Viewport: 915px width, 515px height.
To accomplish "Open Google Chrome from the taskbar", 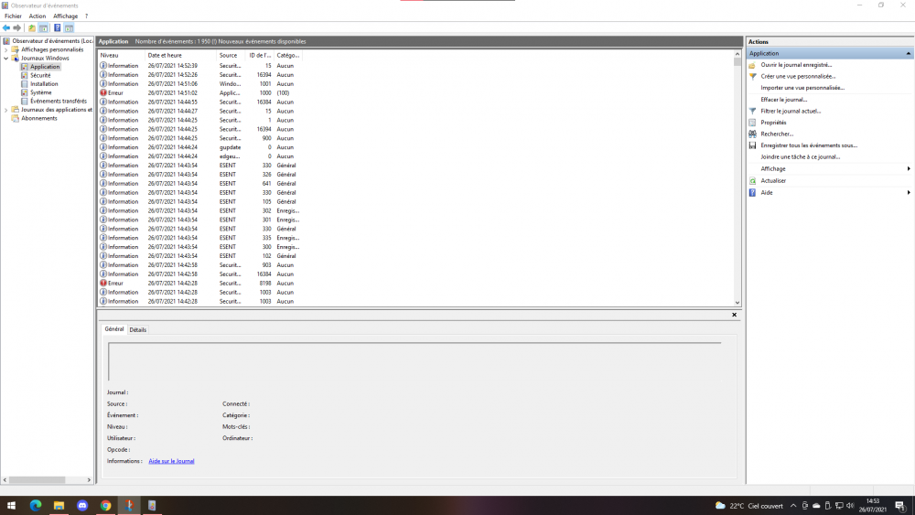I will pyautogui.click(x=105, y=506).
